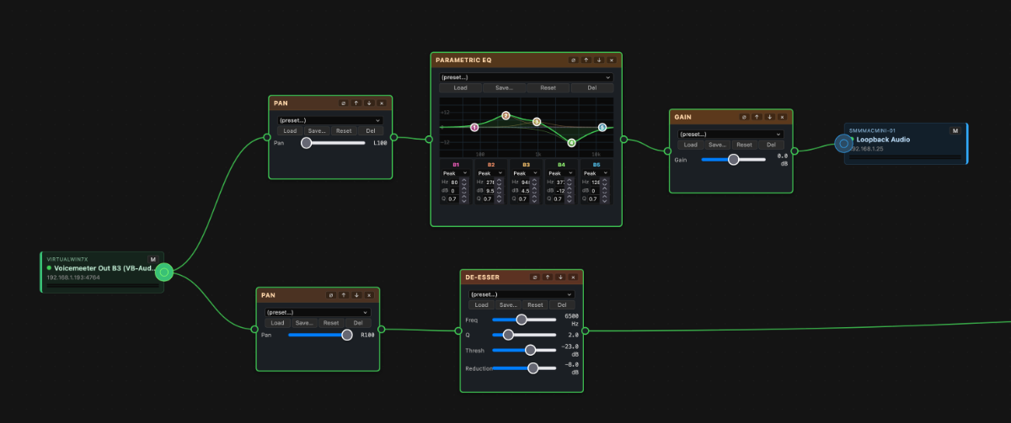Click the B5 Q value field
Screen dimensions: 1011x423
592,199
